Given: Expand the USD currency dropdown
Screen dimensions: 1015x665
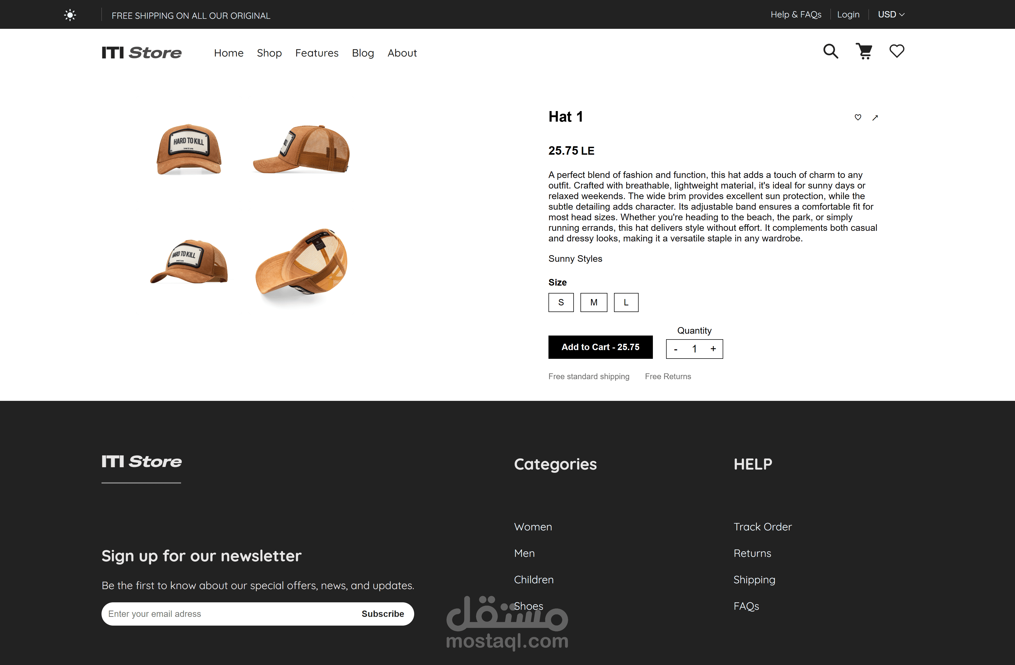Looking at the screenshot, I should coord(891,15).
